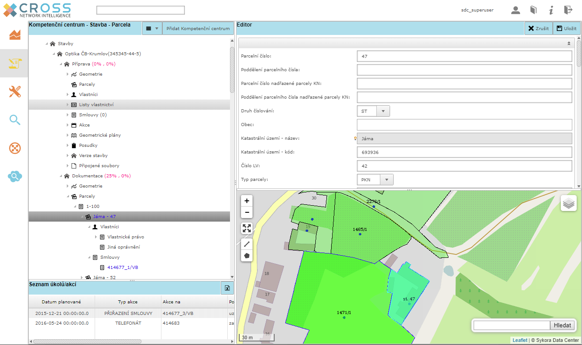Viewport: 582px width, 345px height.
Task: Click the Zrušit cancel button
Action: [538, 28]
